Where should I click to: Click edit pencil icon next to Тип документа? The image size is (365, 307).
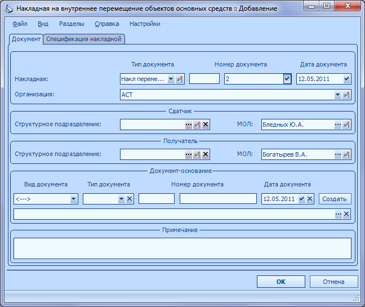tap(180, 79)
